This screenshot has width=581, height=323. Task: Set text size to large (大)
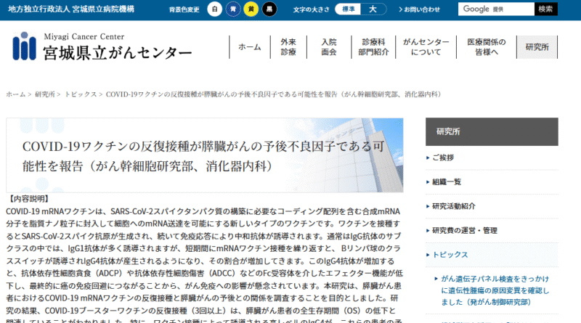click(x=373, y=9)
